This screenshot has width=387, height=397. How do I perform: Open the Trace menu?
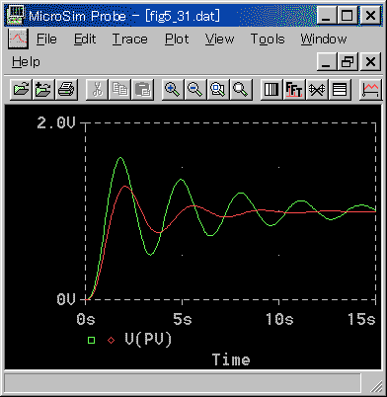pos(129,40)
